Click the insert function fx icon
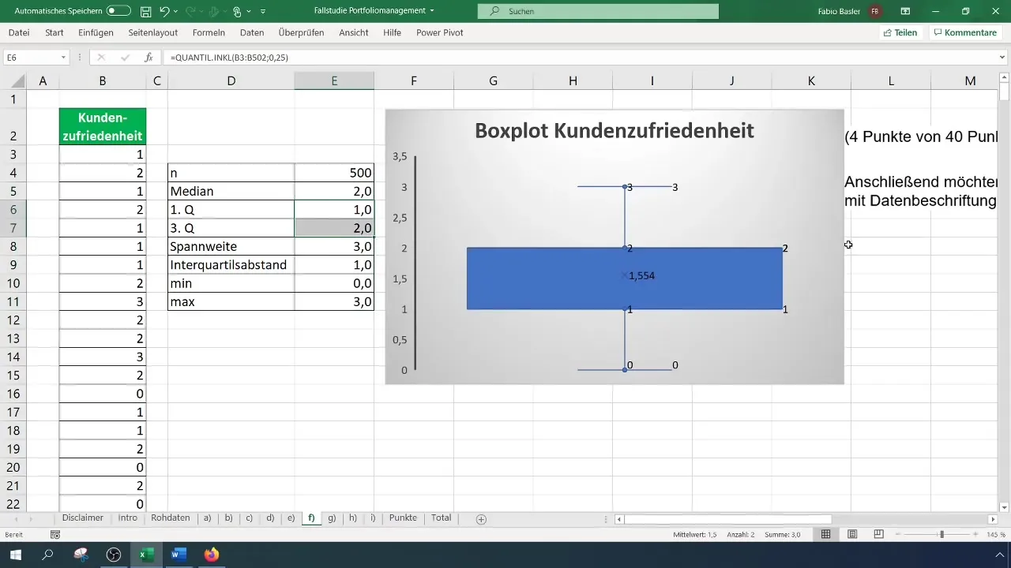Screen dimensions: 1011x568 [x=148, y=58]
